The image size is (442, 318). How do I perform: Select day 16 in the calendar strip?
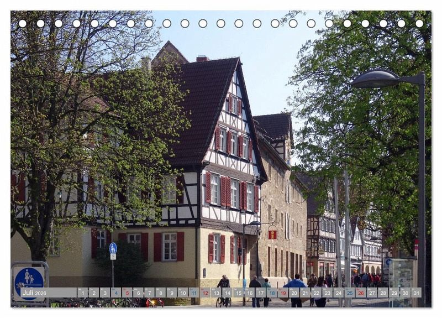tap(250, 293)
